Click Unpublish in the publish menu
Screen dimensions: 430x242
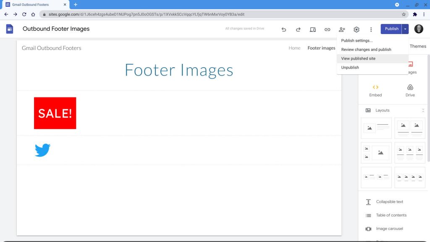click(350, 67)
